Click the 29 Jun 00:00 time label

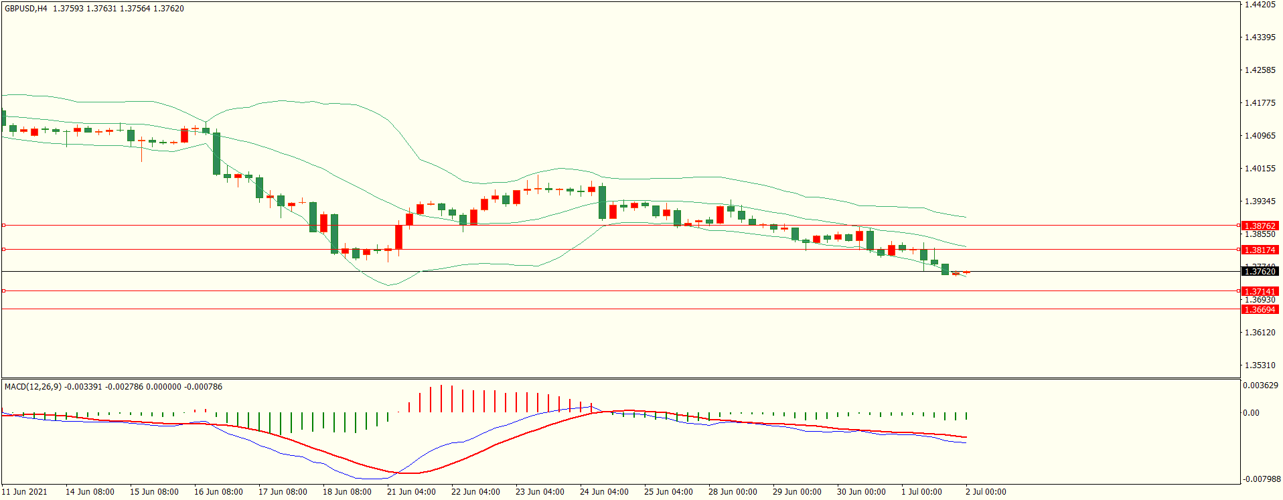point(797,492)
